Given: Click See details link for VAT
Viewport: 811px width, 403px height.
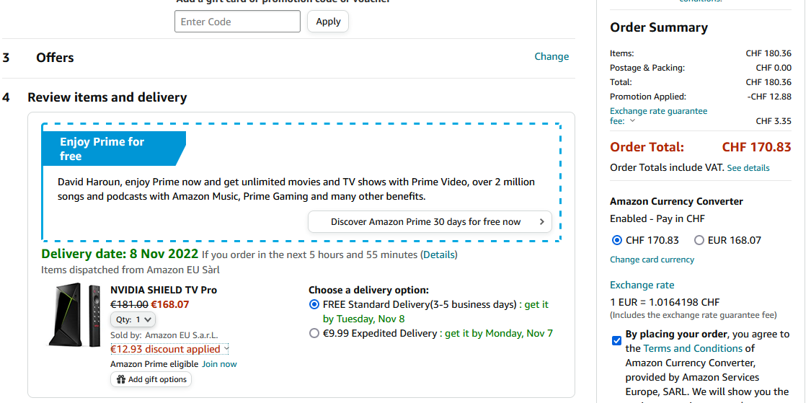Looking at the screenshot, I should point(748,168).
